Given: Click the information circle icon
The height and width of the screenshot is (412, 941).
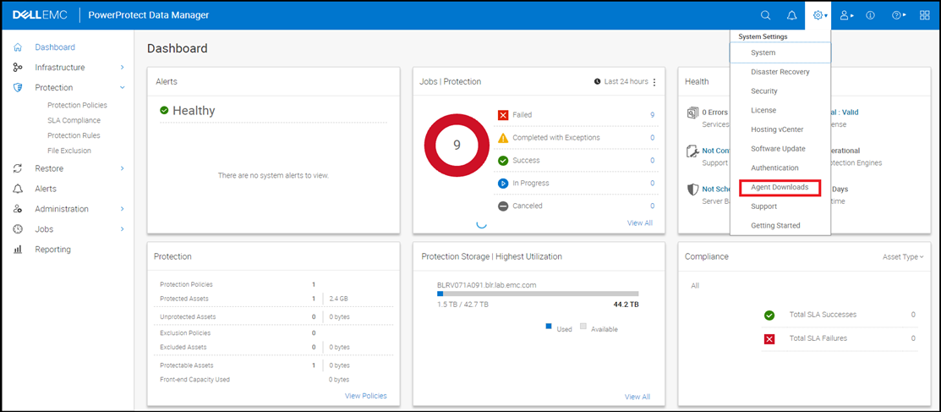Looking at the screenshot, I should (870, 15).
